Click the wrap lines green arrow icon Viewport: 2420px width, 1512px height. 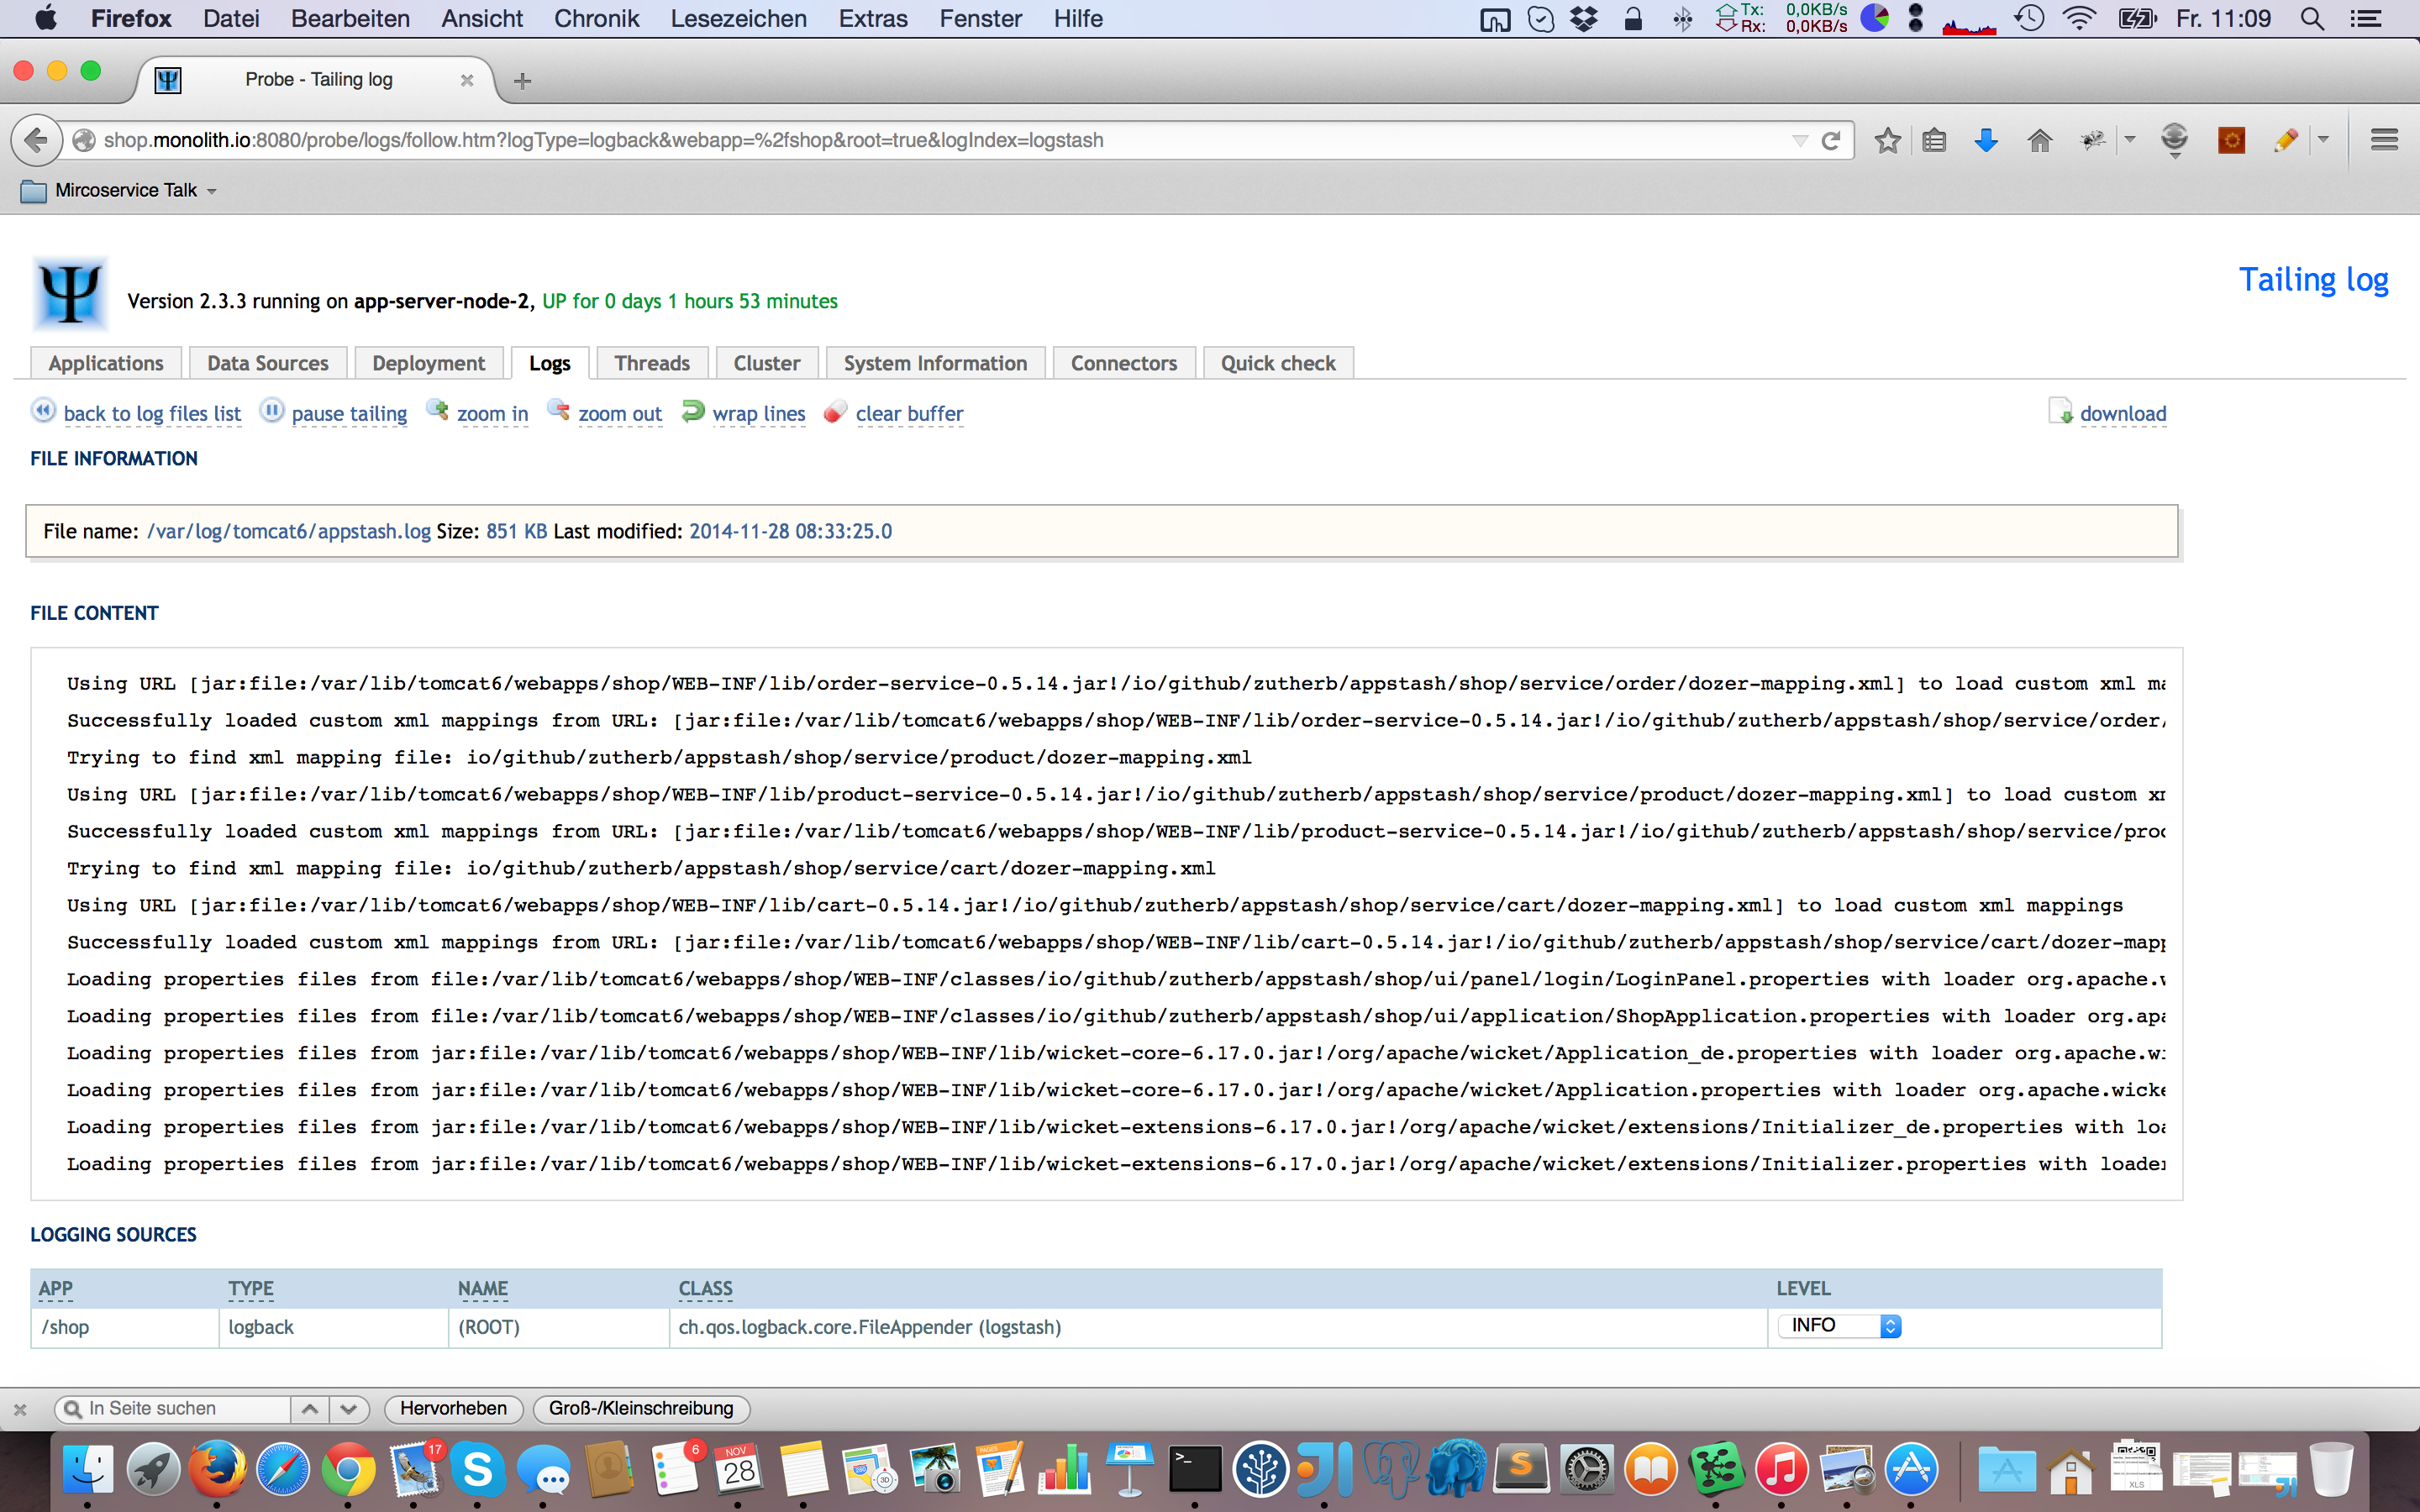tap(692, 411)
